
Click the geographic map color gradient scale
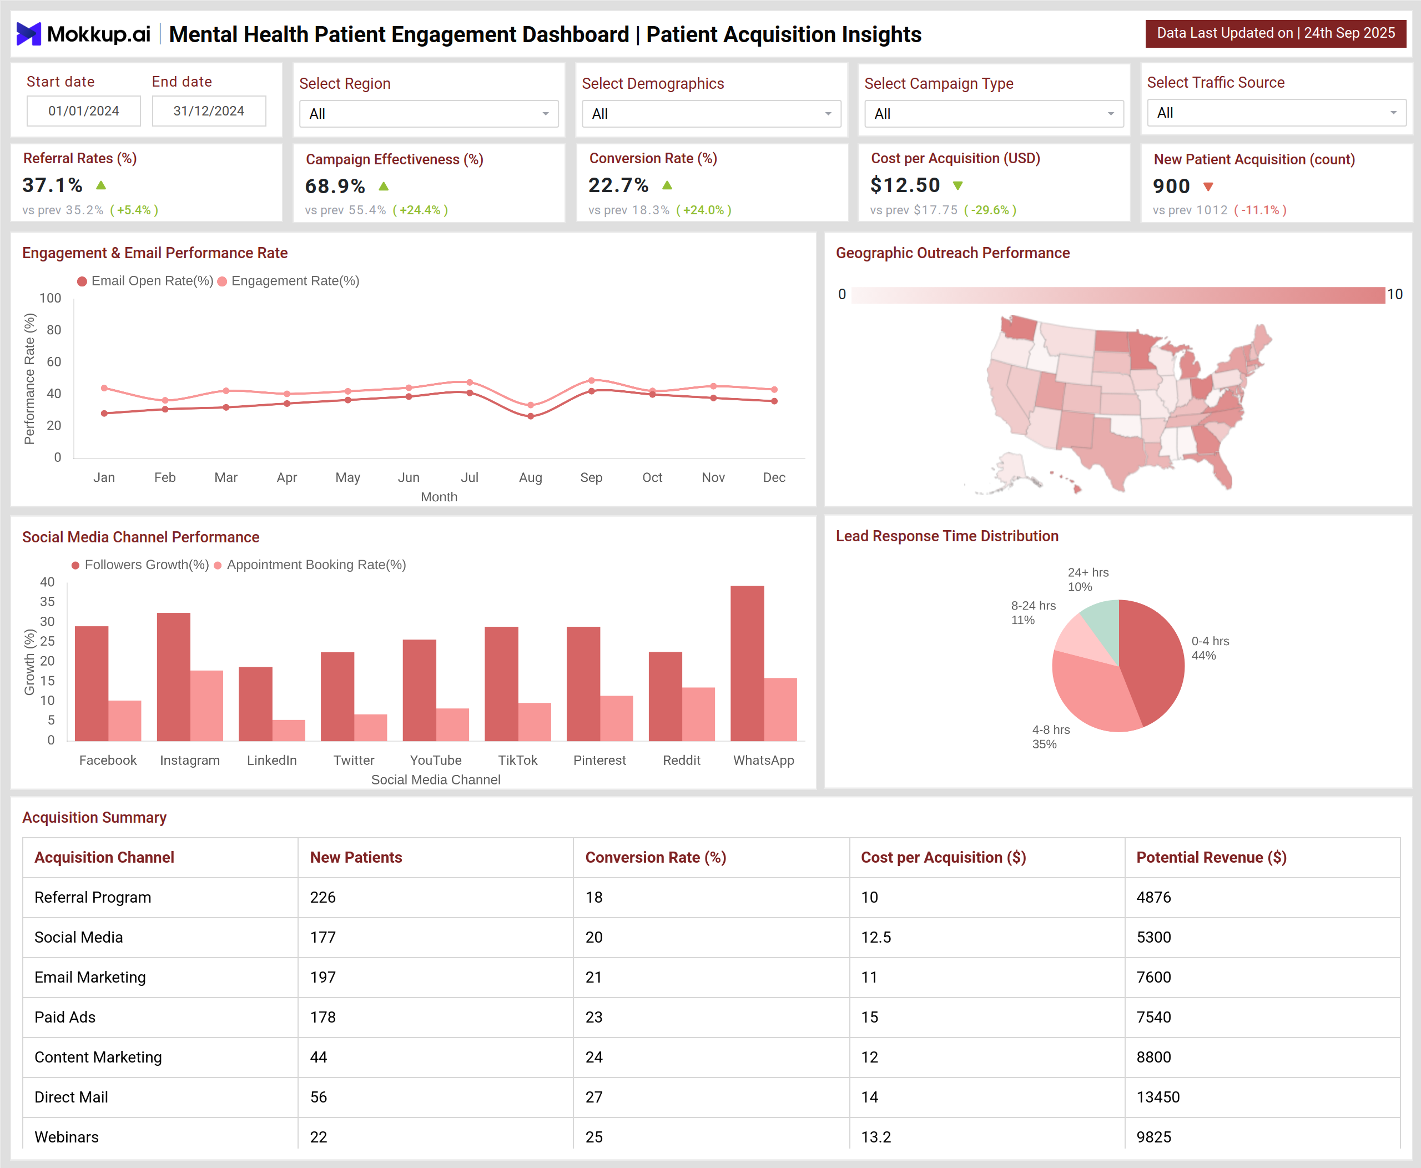click(x=1118, y=295)
